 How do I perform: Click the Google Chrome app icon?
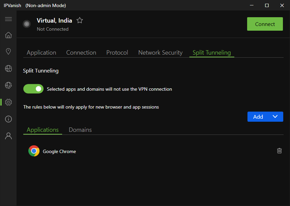click(x=34, y=151)
